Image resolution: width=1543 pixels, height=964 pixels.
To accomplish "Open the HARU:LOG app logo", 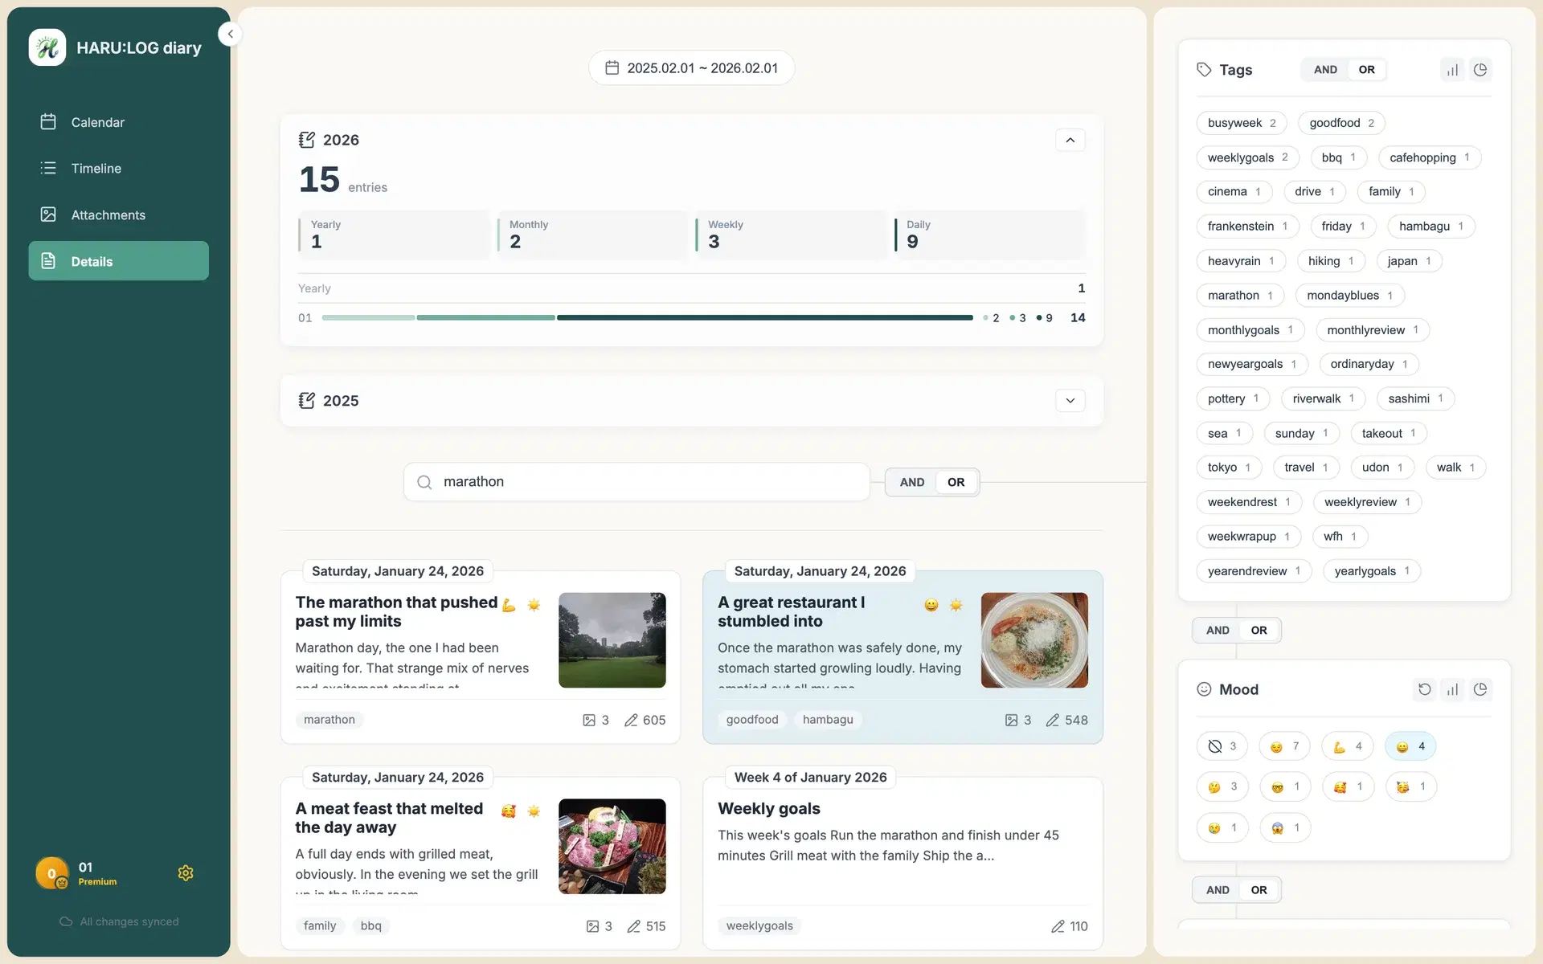I will (x=47, y=47).
